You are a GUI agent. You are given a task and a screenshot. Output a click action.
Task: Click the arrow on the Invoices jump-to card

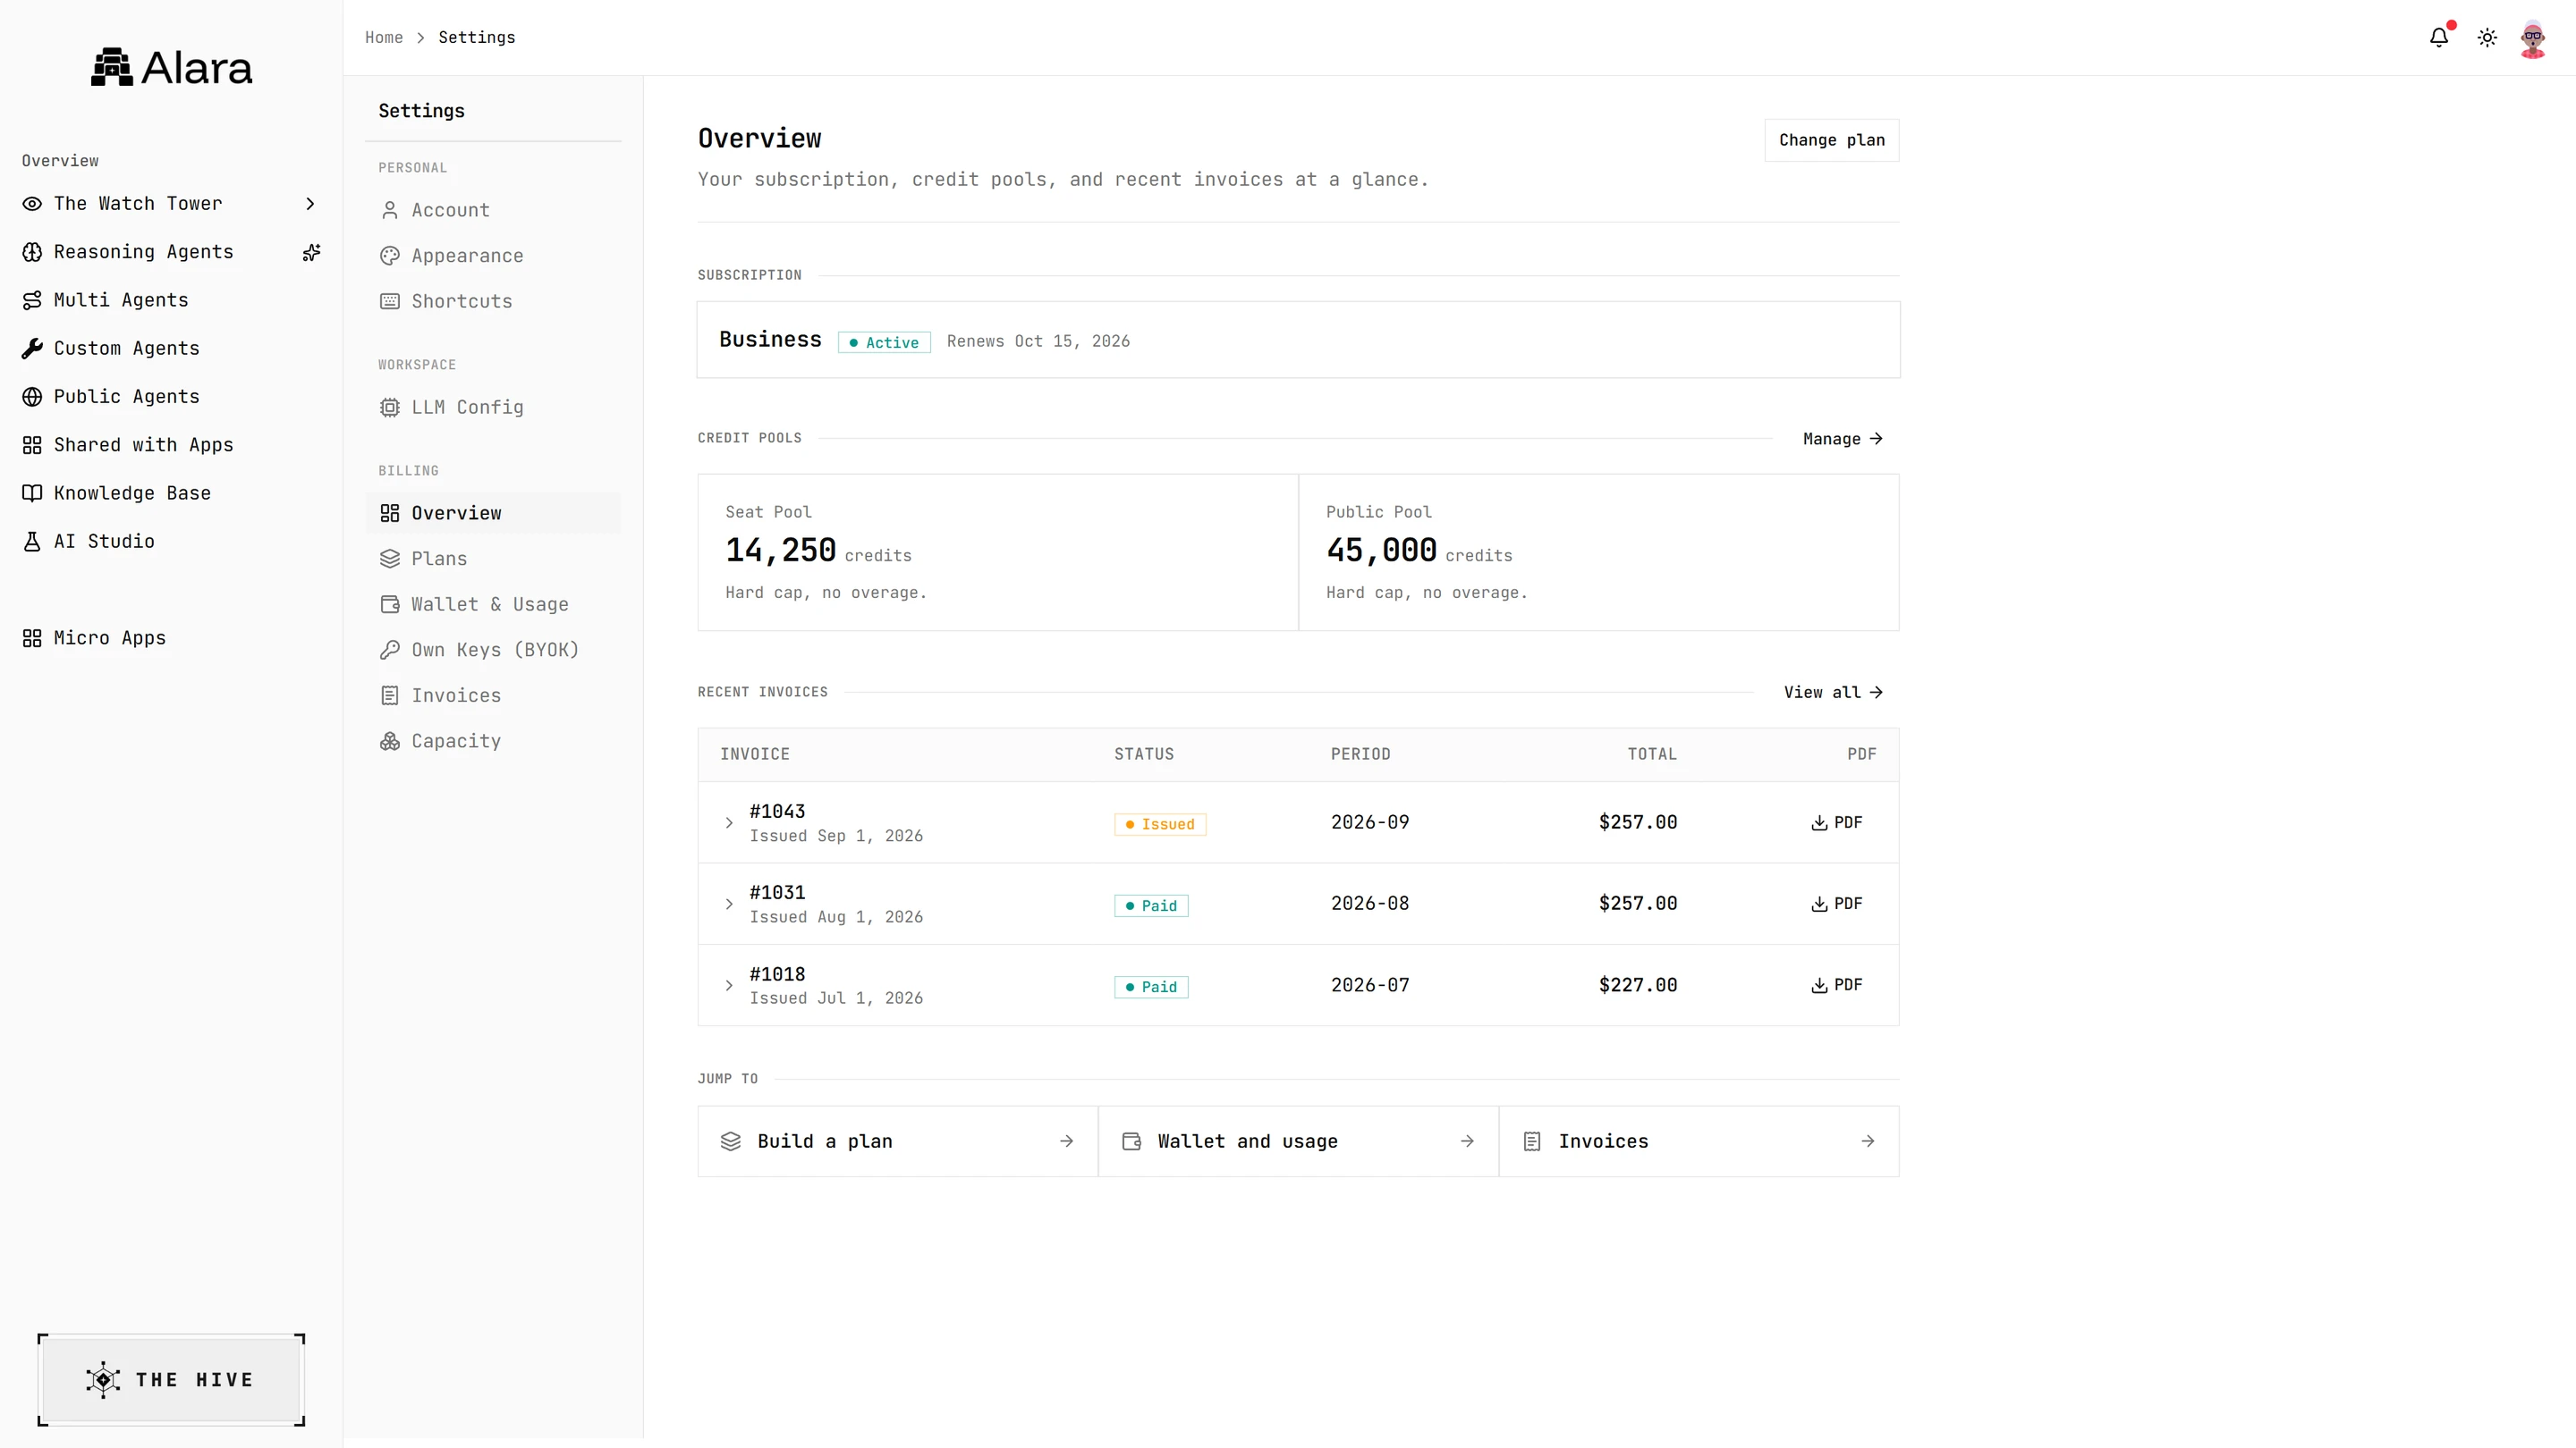point(1867,1141)
